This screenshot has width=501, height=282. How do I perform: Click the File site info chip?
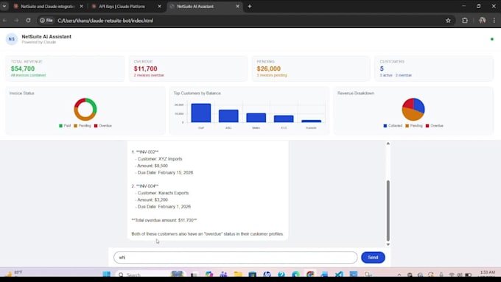coord(46,21)
